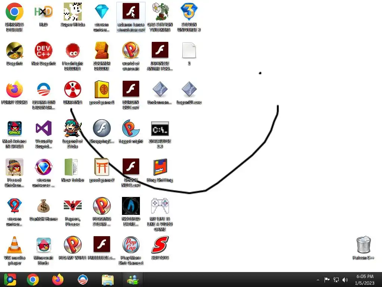Select the MY LIFE IS LIKE A VIDEO GAME icon
This screenshot has width=382, height=287.
pos(160,206)
